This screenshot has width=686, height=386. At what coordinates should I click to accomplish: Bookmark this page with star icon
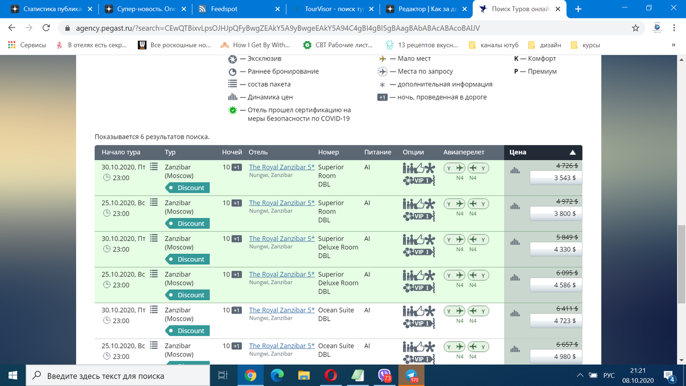tap(636, 27)
